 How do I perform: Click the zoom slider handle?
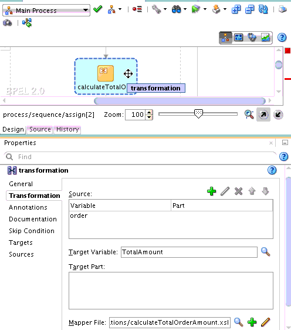coord(198,114)
